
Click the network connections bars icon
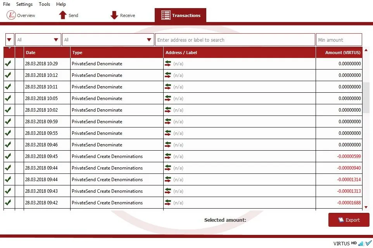(361, 243)
